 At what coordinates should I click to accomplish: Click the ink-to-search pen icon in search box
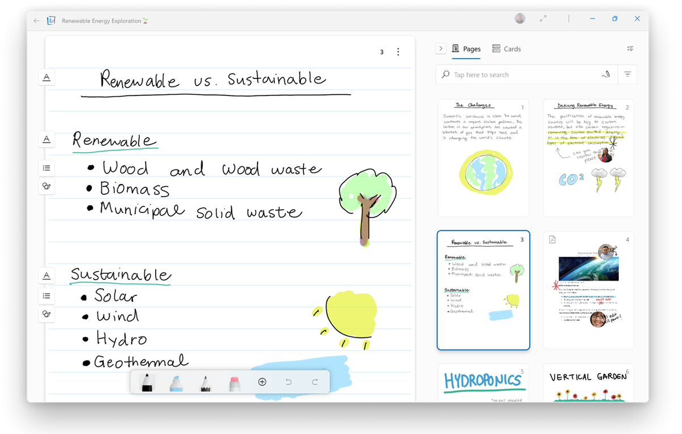606,74
